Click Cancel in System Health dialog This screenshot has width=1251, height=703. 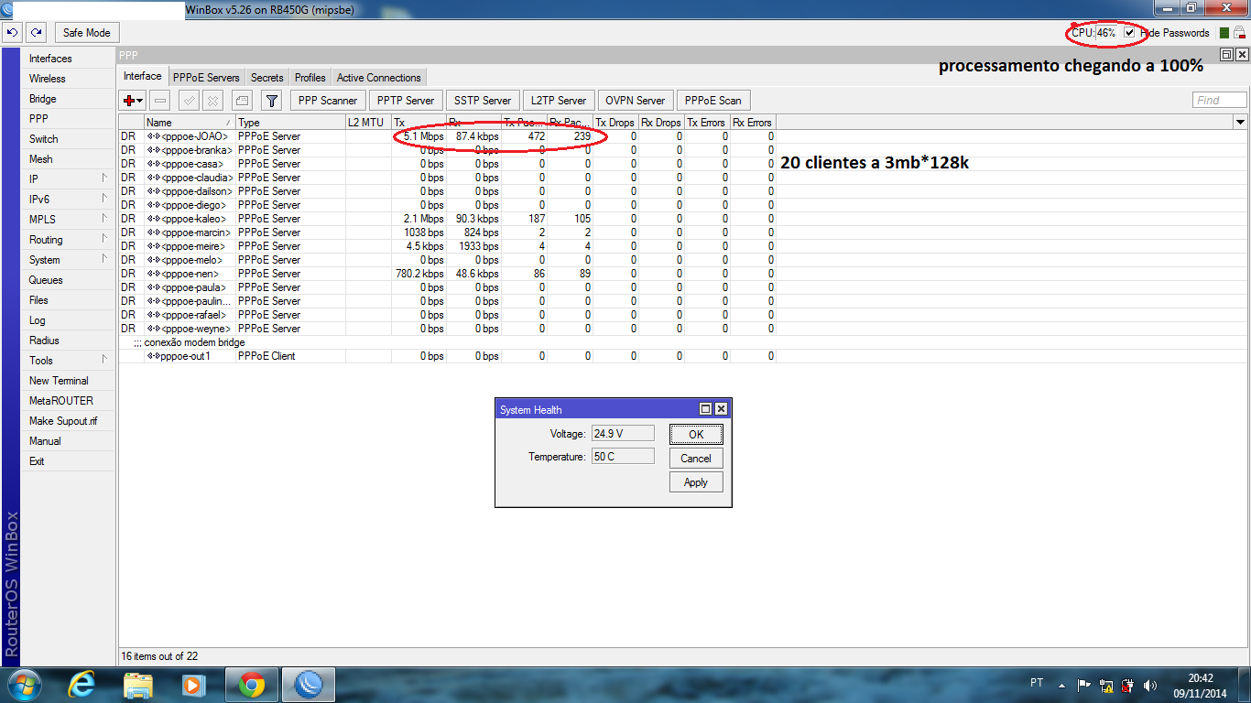pos(696,459)
